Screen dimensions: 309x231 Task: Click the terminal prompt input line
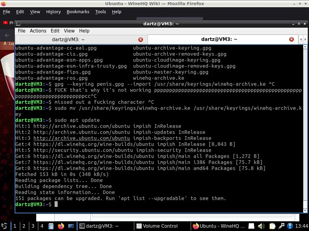(159, 204)
